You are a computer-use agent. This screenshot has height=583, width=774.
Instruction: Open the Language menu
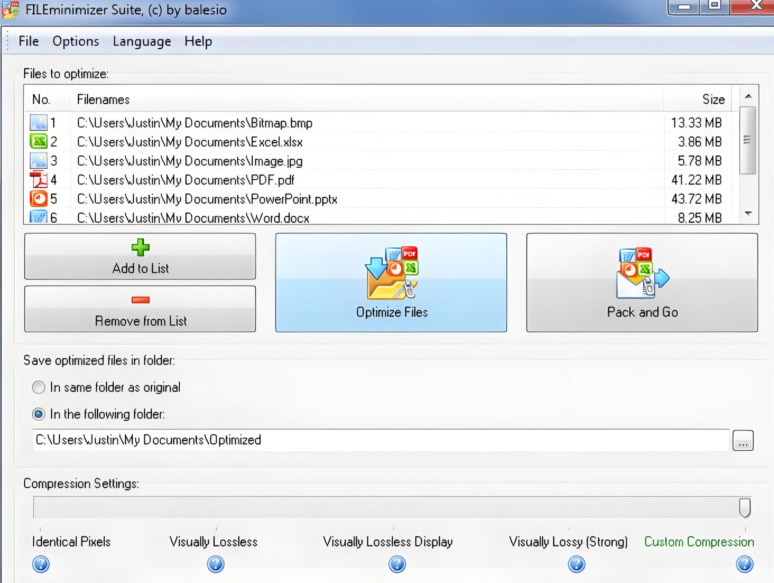(142, 41)
